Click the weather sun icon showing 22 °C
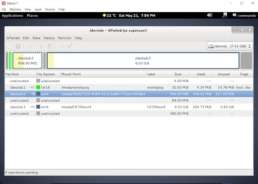The image size is (258, 184). tap(104, 15)
